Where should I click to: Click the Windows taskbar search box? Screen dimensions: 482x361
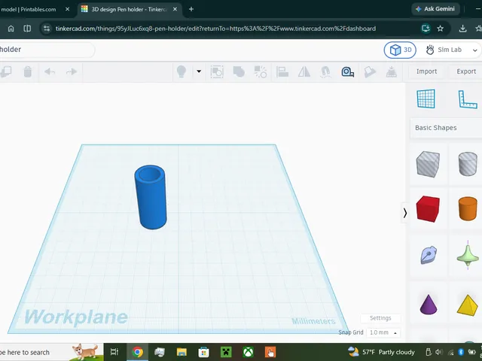(x=50, y=352)
